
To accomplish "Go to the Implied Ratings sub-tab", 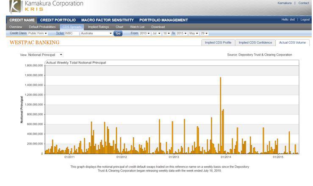I will click(98, 27).
